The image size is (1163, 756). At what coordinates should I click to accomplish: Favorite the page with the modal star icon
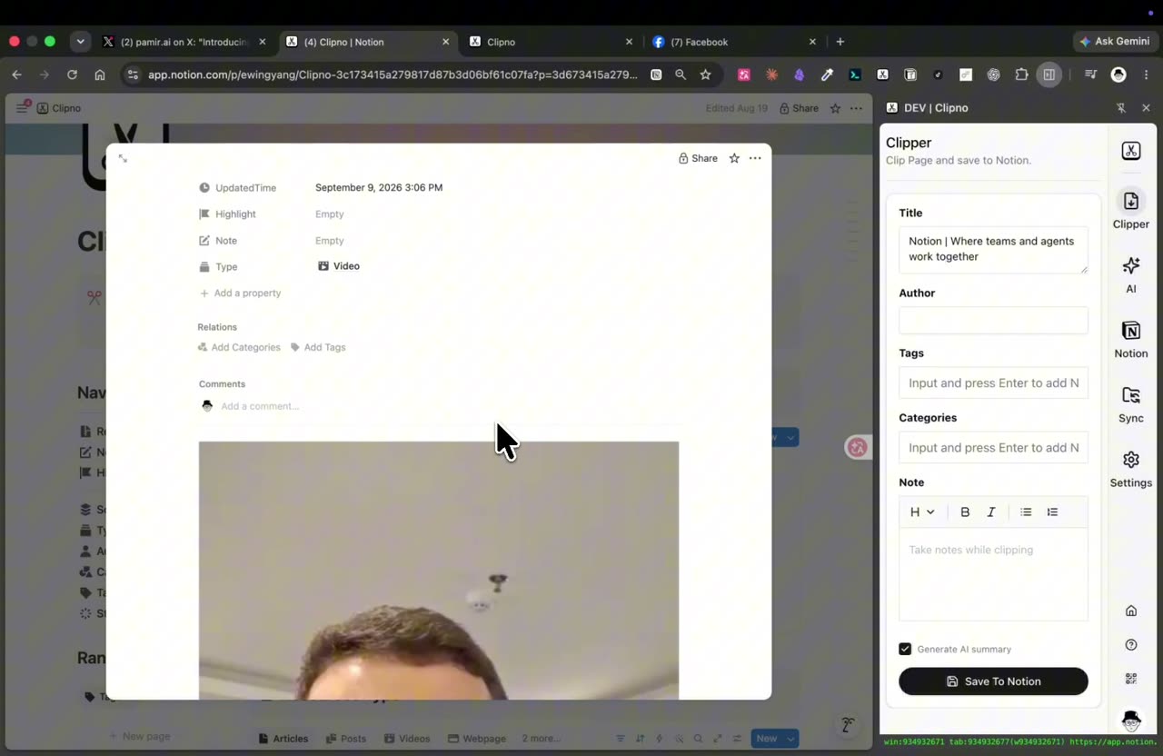(734, 158)
